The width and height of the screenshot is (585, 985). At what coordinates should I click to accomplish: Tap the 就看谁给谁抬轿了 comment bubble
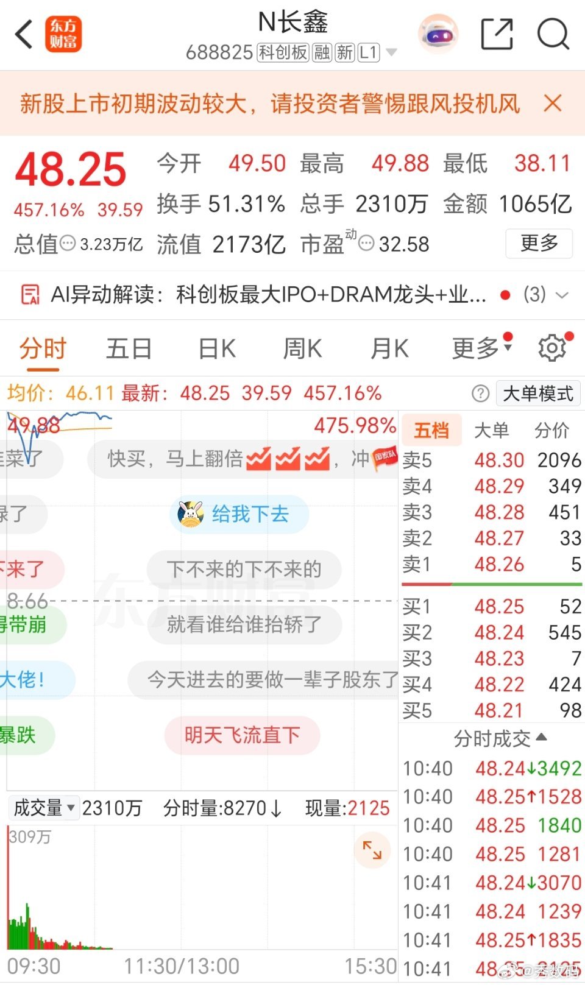[244, 624]
